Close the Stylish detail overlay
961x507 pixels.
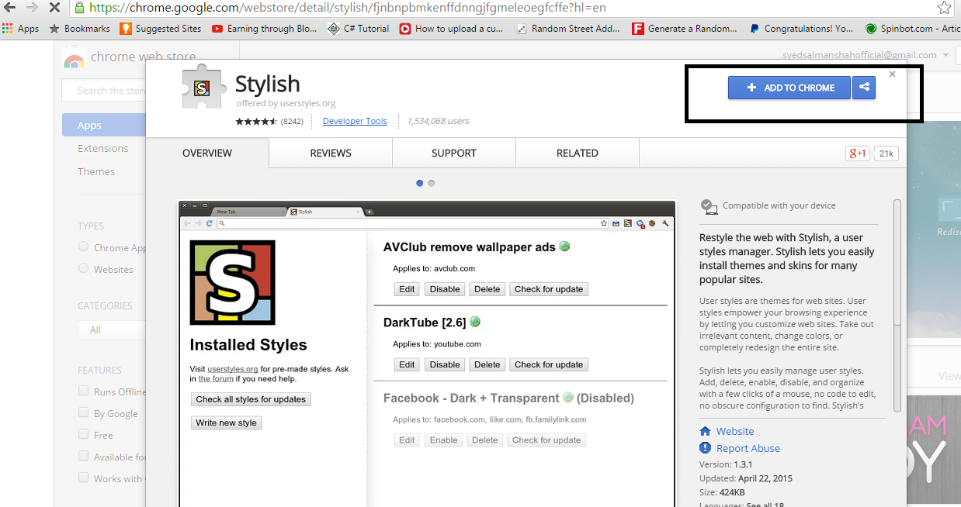point(892,74)
